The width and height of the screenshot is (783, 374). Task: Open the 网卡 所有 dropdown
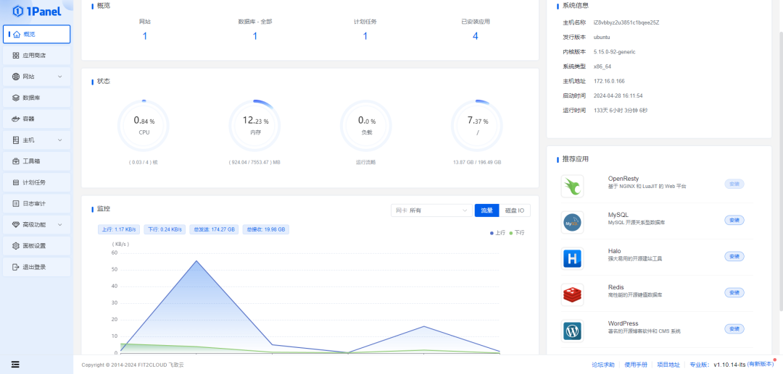431,211
